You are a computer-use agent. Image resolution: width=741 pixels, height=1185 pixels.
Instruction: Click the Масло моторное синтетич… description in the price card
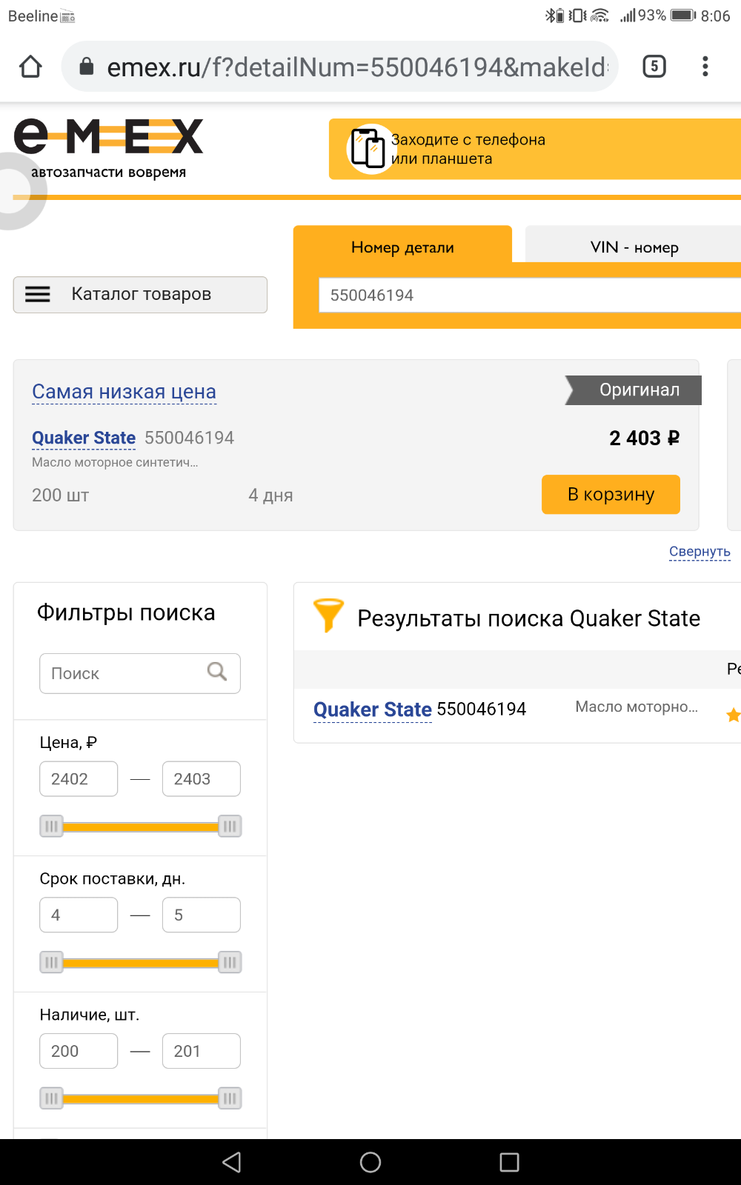click(115, 462)
